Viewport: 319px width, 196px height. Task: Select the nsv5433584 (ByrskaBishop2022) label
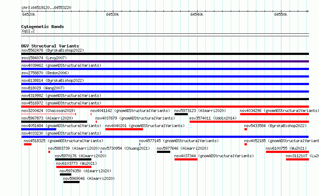[275, 126]
